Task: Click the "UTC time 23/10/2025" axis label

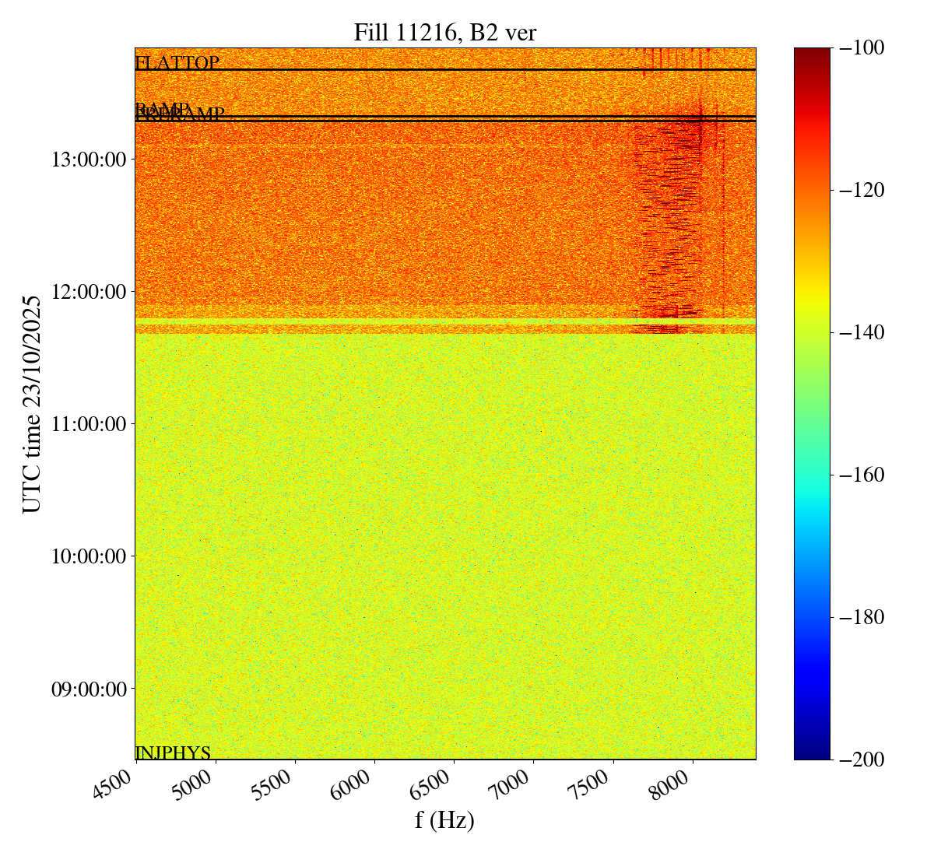Action: pos(32,404)
